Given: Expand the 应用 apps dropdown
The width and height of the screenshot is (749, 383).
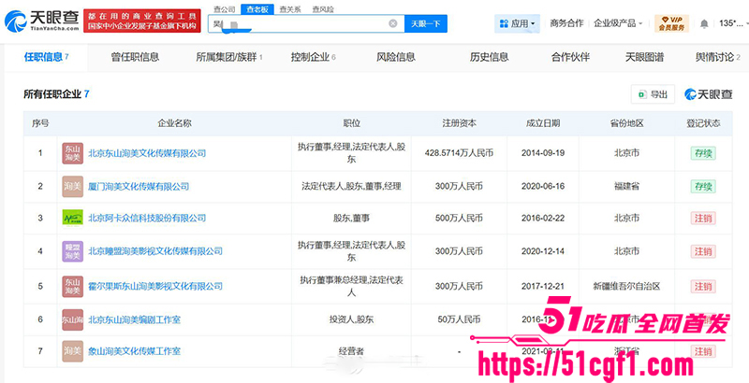Looking at the screenshot, I should coord(518,23).
